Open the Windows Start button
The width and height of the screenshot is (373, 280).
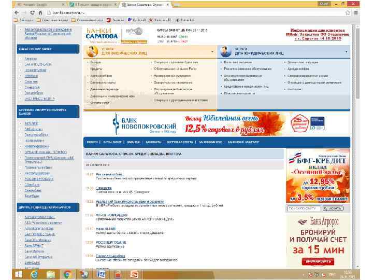pos(19,274)
